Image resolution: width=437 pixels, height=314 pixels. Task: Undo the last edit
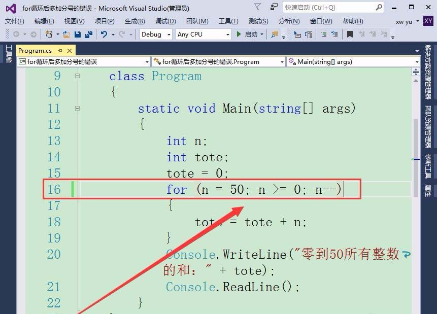(104, 34)
